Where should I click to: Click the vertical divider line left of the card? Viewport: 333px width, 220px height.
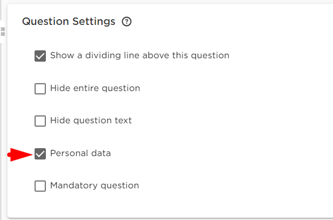[1, 127]
